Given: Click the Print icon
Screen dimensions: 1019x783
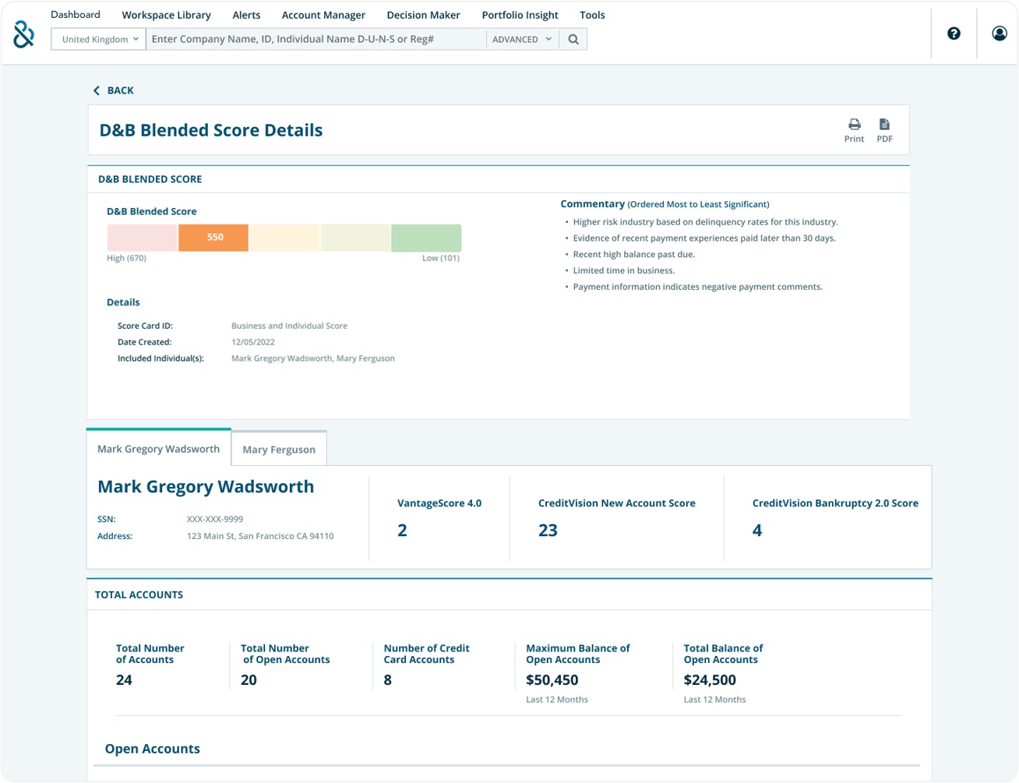Looking at the screenshot, I should click(855, 125).
